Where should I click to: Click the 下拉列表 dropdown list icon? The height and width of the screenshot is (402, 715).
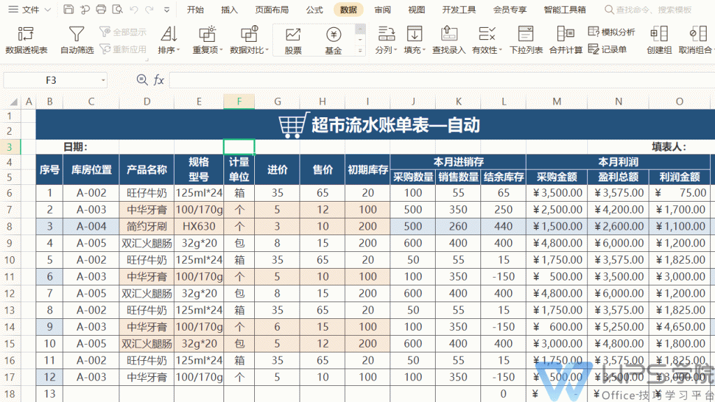click(x=526, y=40)
